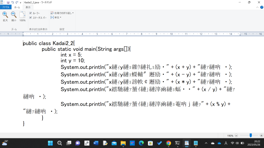
Task: Click the save icon in quick access toolbar
Action: coord(8,3)
